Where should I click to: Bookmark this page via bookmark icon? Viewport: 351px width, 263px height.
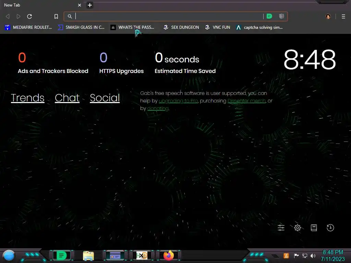(56, 16)
